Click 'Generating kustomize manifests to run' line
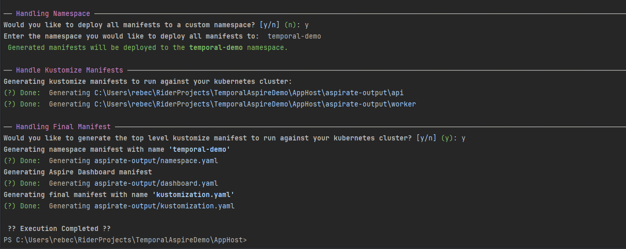The height and width of the screenshot is (249, 626). 148,81
